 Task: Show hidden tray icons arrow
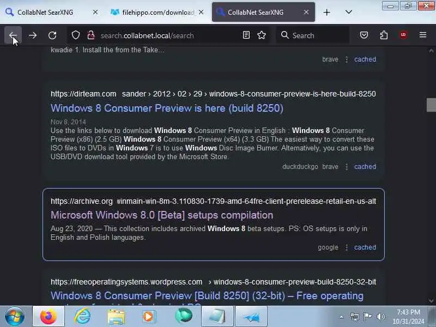(x=342, y=317)
